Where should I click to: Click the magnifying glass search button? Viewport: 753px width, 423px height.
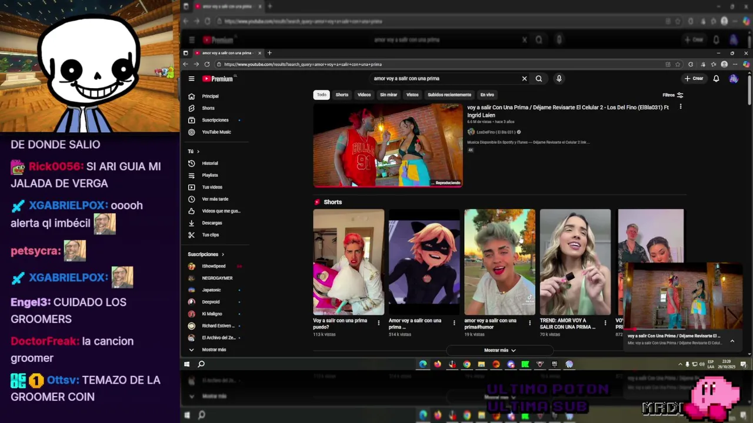(539, 79)
